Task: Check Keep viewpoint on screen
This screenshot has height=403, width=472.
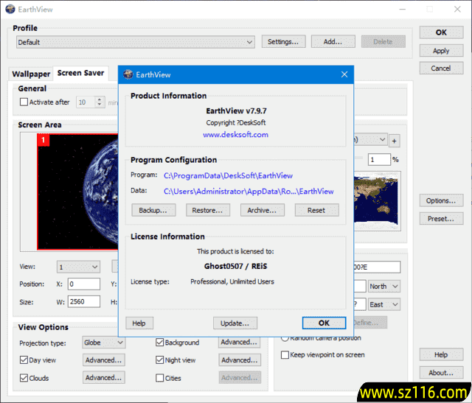Action: (285, 355)
